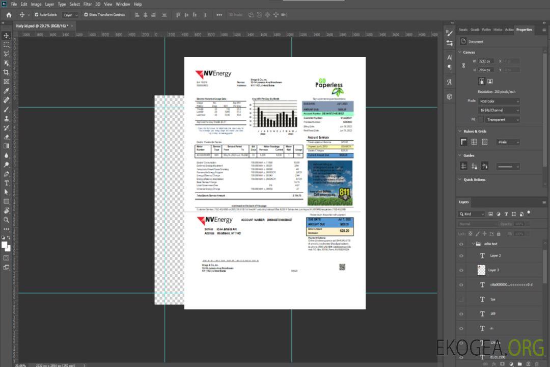Select the Lasso tool
The height and width of the screenshot is (367, 550).
tap(6, 54)
